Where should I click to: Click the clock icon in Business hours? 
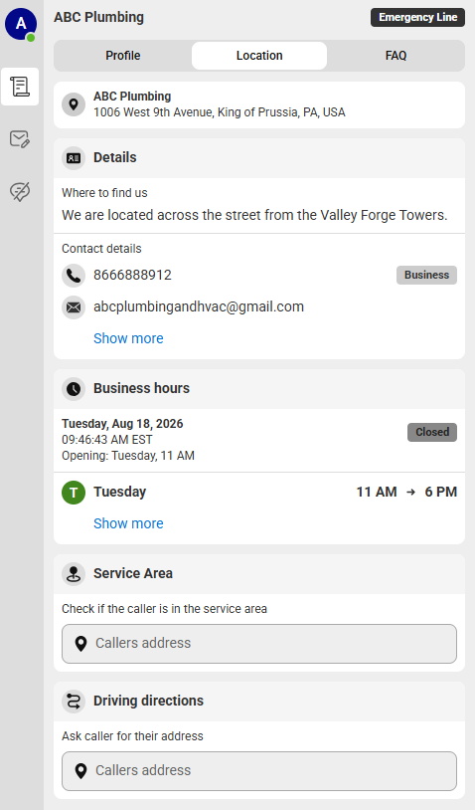click(74, 388)
